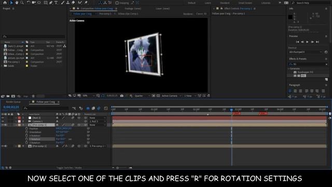Open the magnification 50% dropdown
The height and width of the screenshot is (187, 332).
(x=88, y=96)
